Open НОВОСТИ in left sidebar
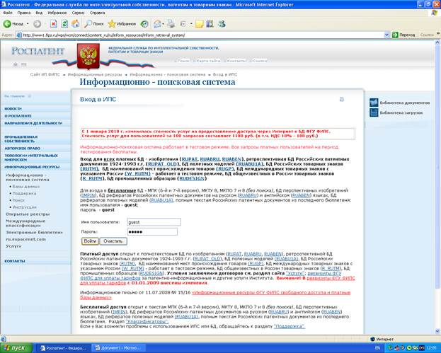 13,109
